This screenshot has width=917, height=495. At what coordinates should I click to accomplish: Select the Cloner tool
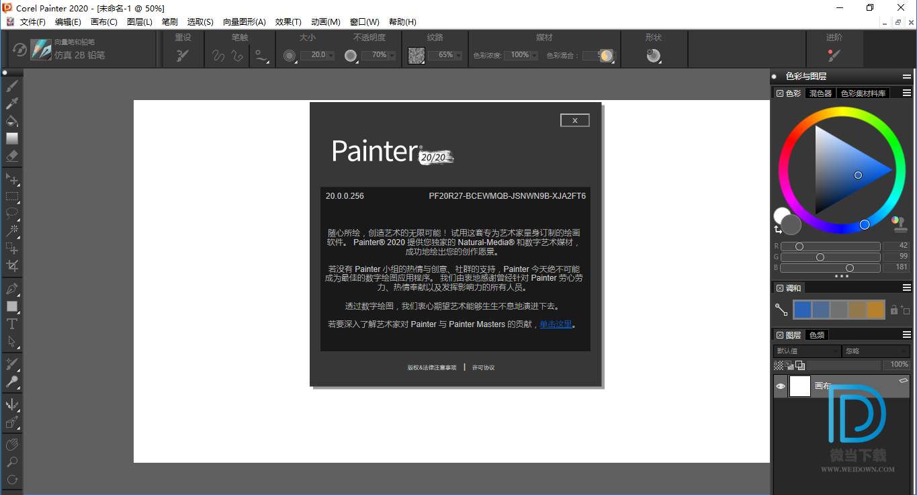(x=12, y=364)
